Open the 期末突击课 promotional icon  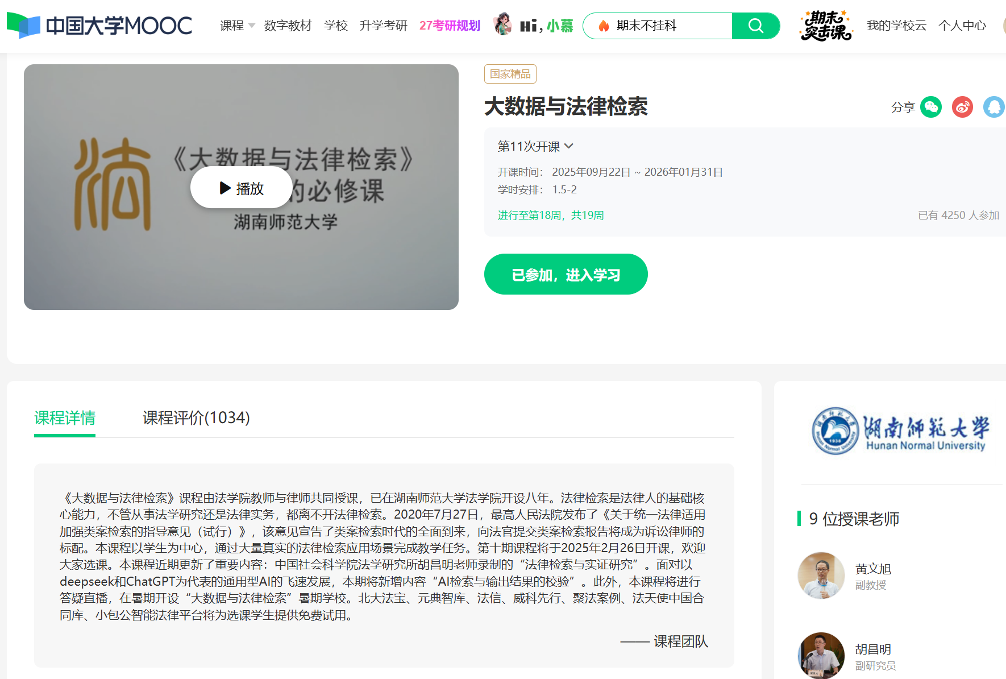(826, 26)
